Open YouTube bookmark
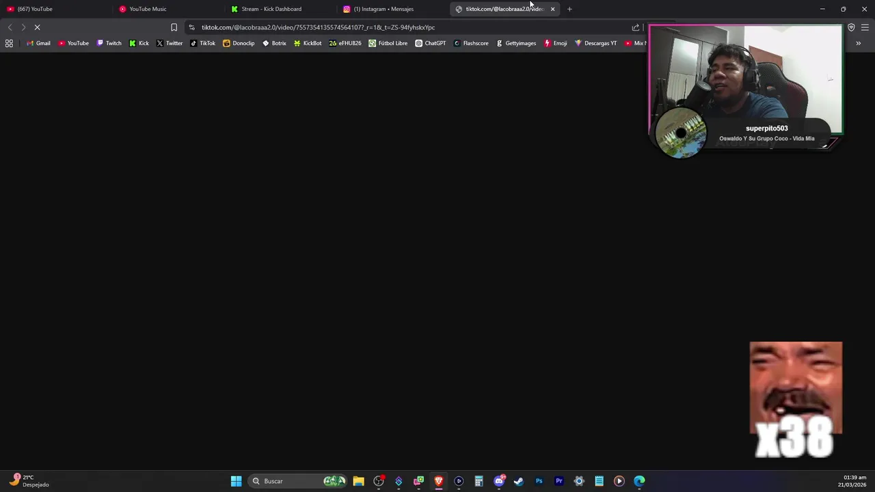 click(73, 43)
